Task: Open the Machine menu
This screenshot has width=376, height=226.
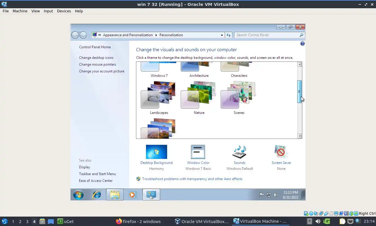Action: pos(20,11)
